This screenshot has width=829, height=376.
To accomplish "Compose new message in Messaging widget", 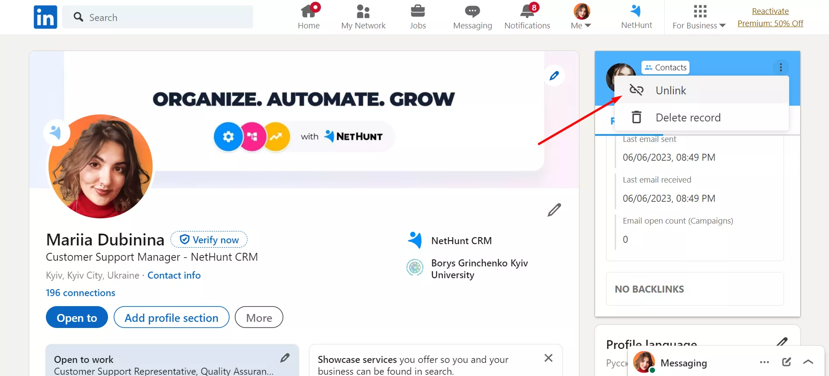I will pyautogui.click(x=786, y=362).
